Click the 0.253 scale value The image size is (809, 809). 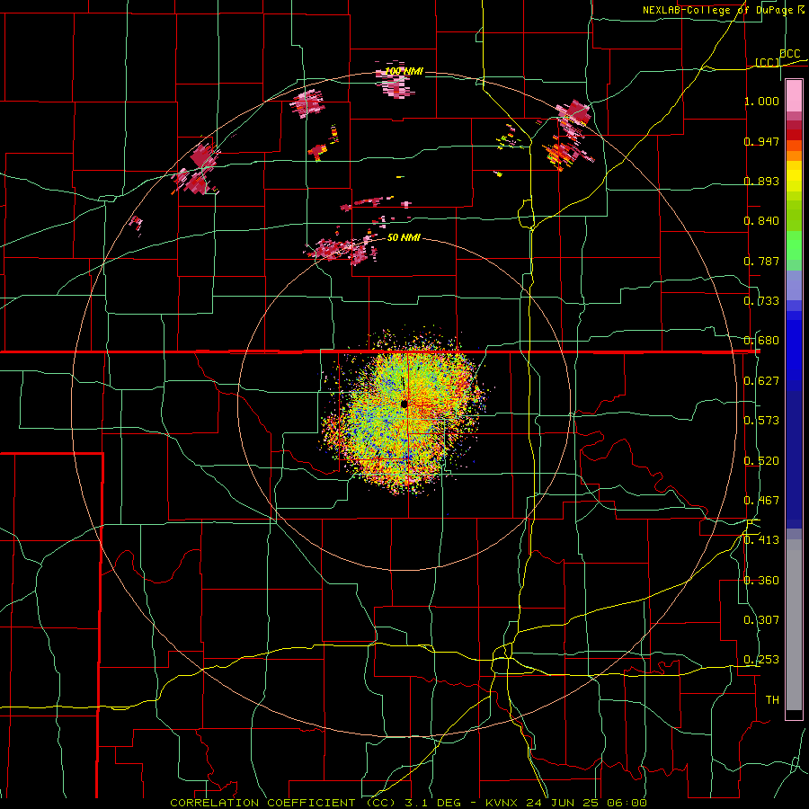761,660
